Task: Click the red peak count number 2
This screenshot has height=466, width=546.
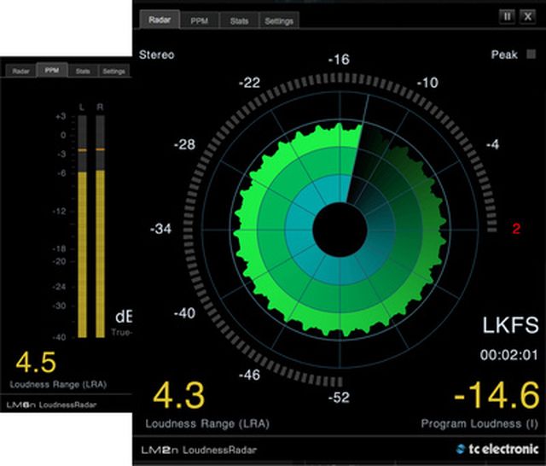Action: (x=516, y=229)
